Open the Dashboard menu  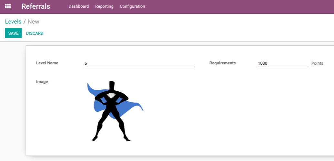(x=79, y=6)
